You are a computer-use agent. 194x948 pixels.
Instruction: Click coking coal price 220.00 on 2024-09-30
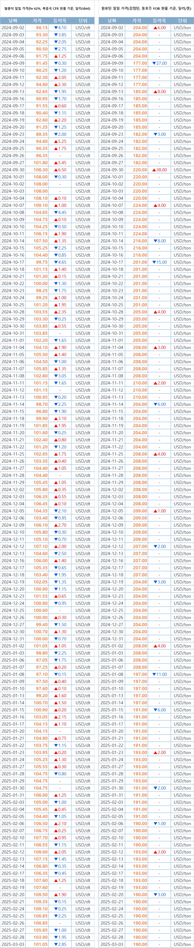140,170
